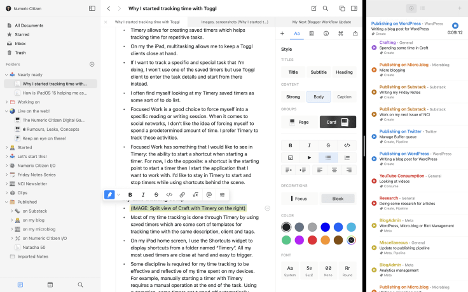
Task: Go back with the left arrow
Action: [109, 8]
